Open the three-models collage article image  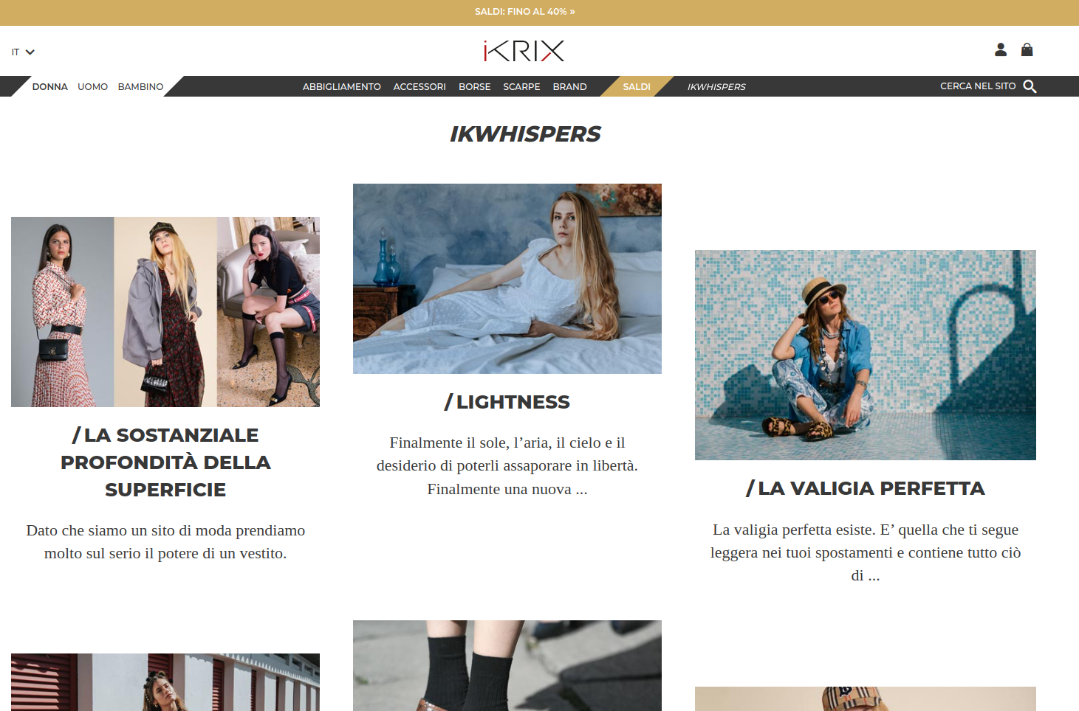pos(165,312)
